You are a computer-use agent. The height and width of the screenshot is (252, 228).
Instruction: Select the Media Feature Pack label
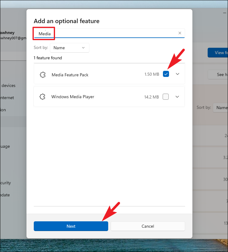coord(70,75)
